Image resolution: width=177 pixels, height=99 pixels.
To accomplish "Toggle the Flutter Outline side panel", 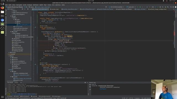I will pyautogui.click(x=176, y=14).
